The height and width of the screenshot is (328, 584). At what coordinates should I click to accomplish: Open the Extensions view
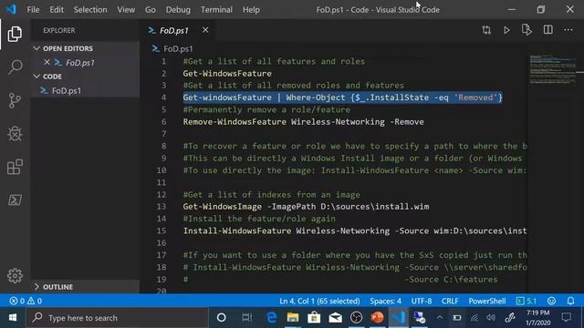[15, 167]
